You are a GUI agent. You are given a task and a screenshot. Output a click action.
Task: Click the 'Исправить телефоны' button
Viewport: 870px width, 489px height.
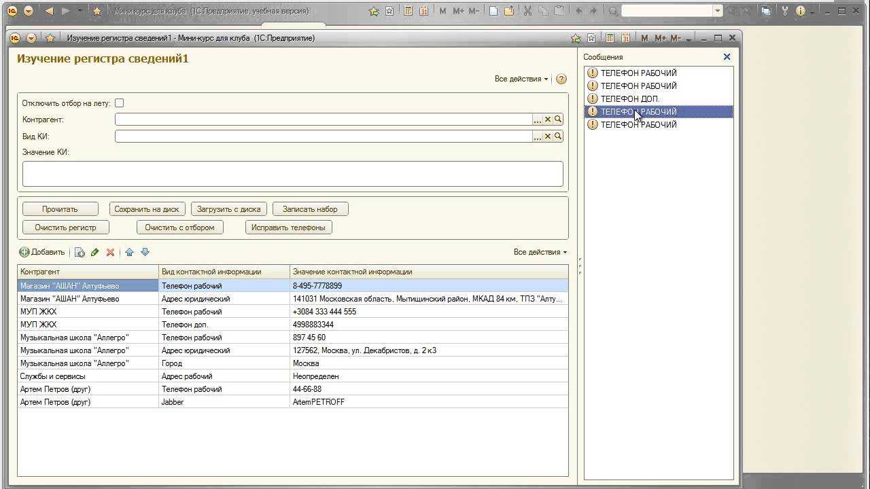point(288,228)
